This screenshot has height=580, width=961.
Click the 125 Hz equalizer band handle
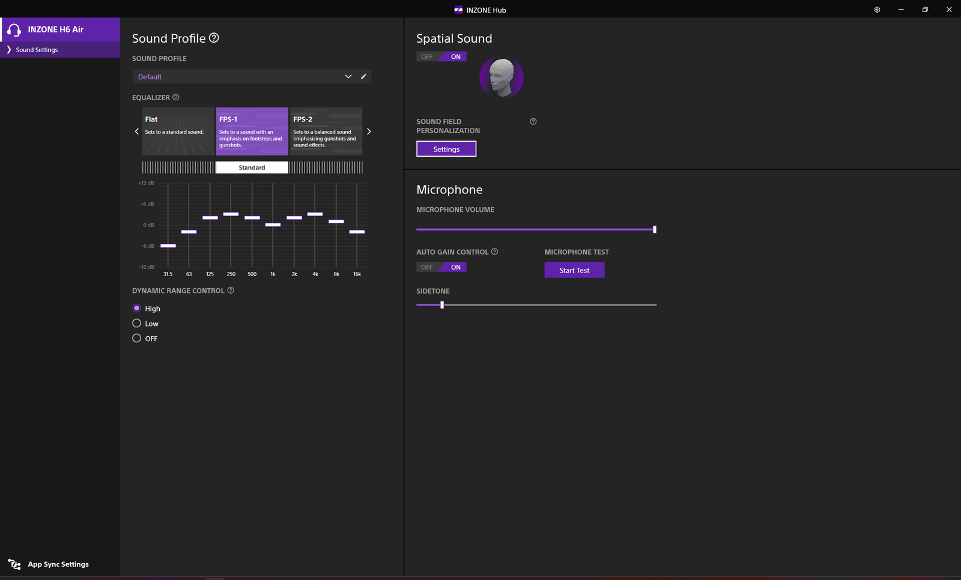coord(210,217)
